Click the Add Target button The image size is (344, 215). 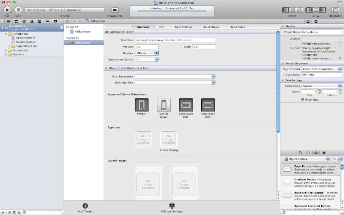click(85, 208)
